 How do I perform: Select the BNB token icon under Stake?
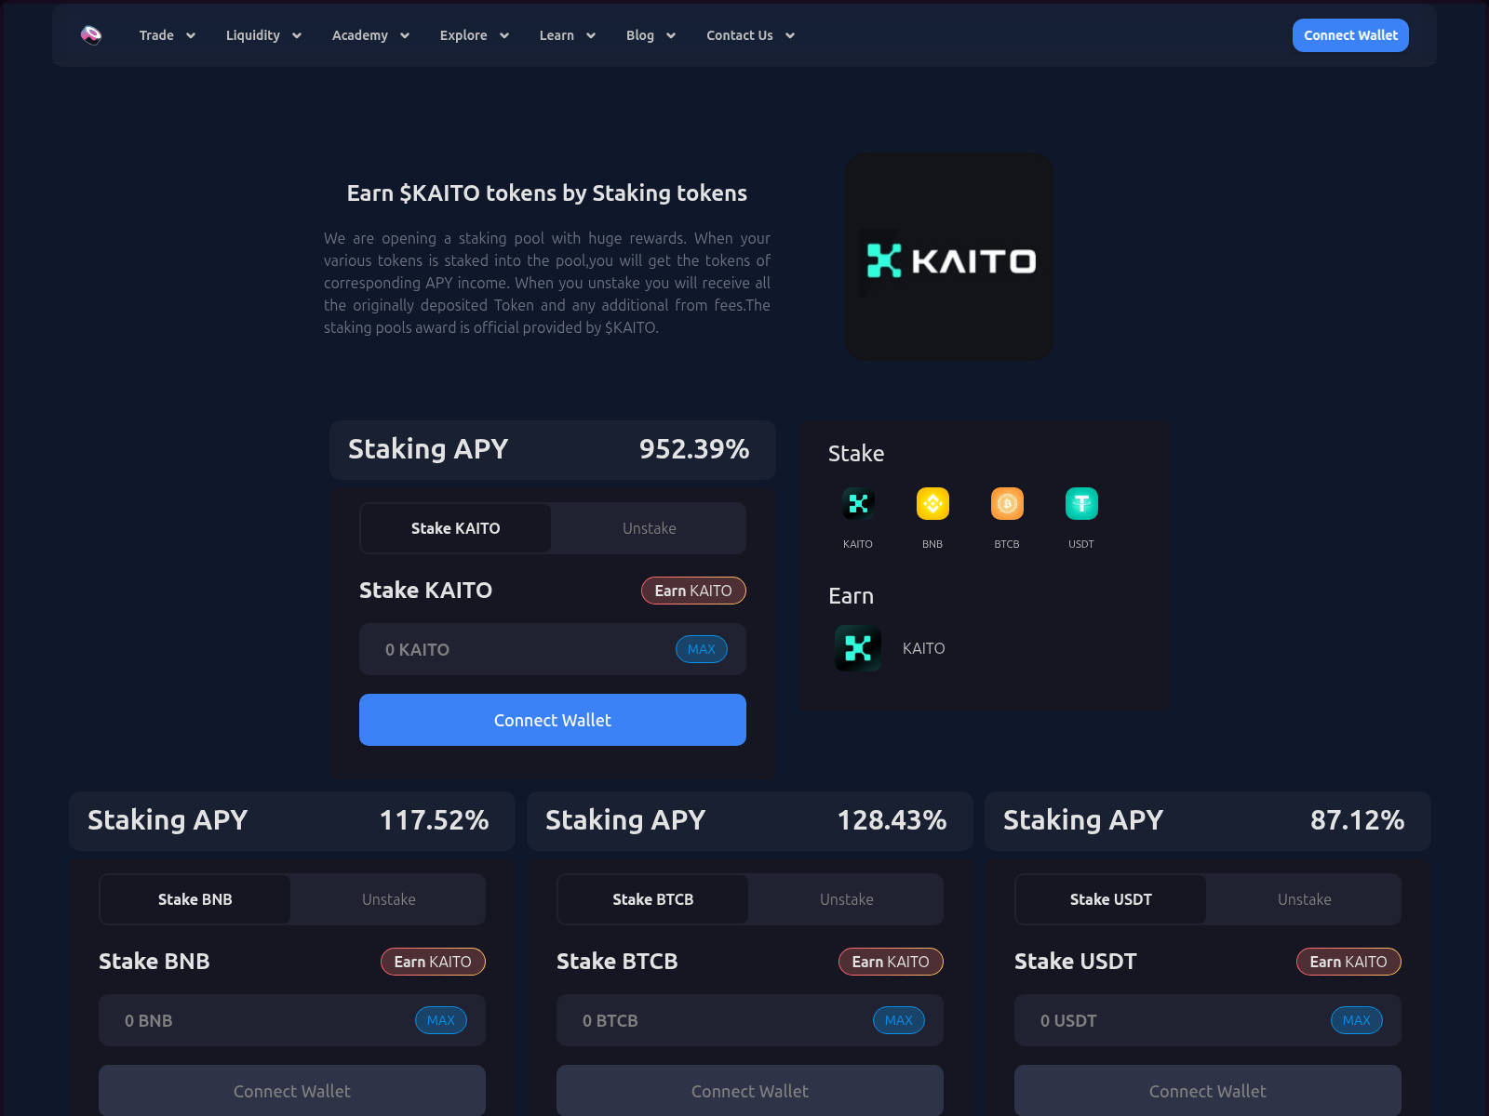pos(932,504)
